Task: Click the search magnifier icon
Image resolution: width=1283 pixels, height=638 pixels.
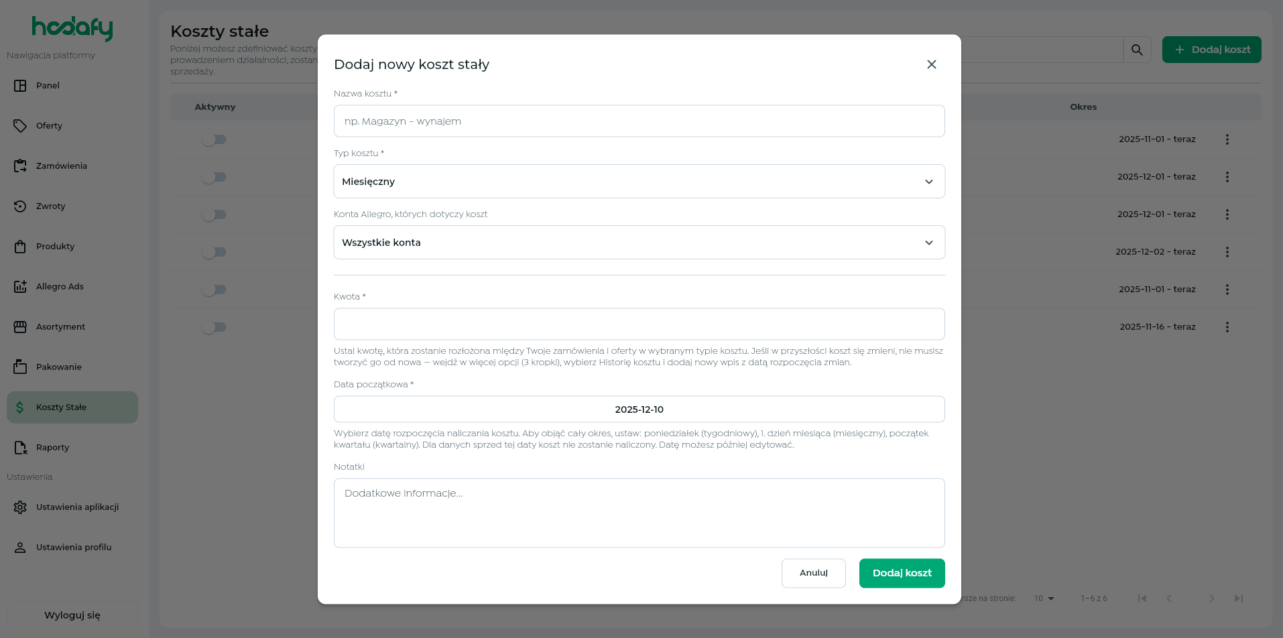Action: point(1137,50)
